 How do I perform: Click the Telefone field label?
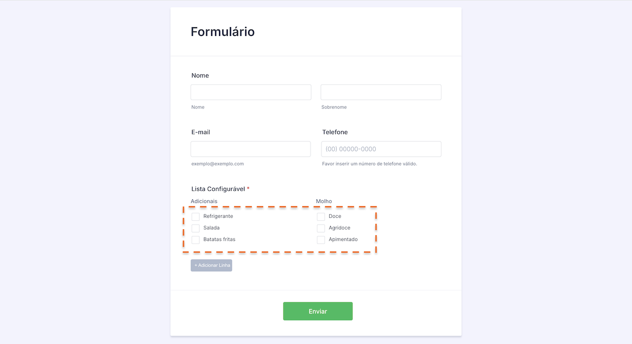[x=335, y=132]
